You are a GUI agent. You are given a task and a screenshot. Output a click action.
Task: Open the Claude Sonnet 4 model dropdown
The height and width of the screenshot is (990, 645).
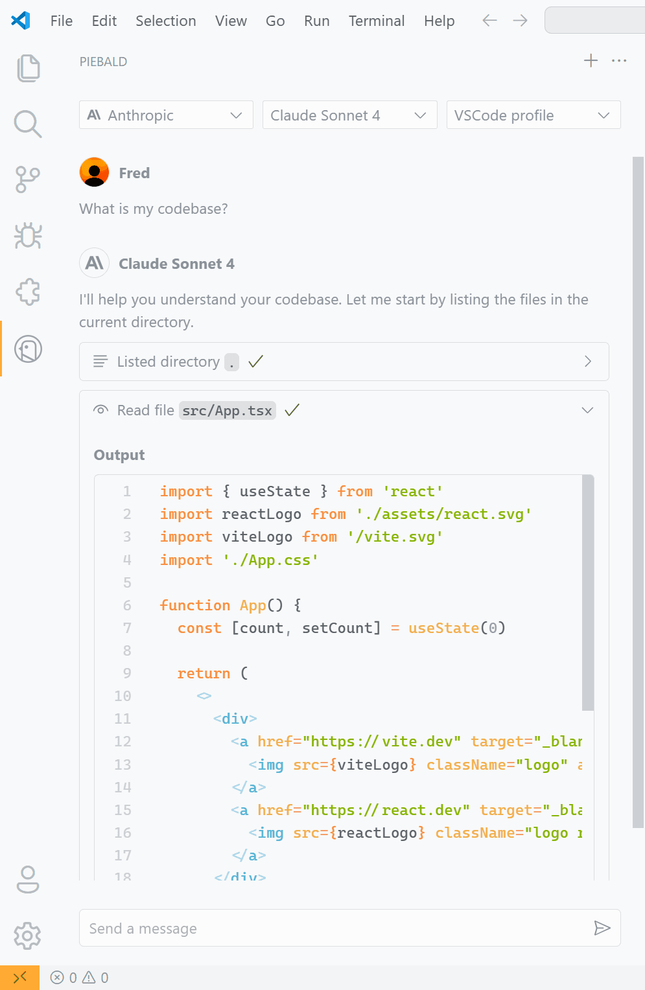(x=349, y=115)
